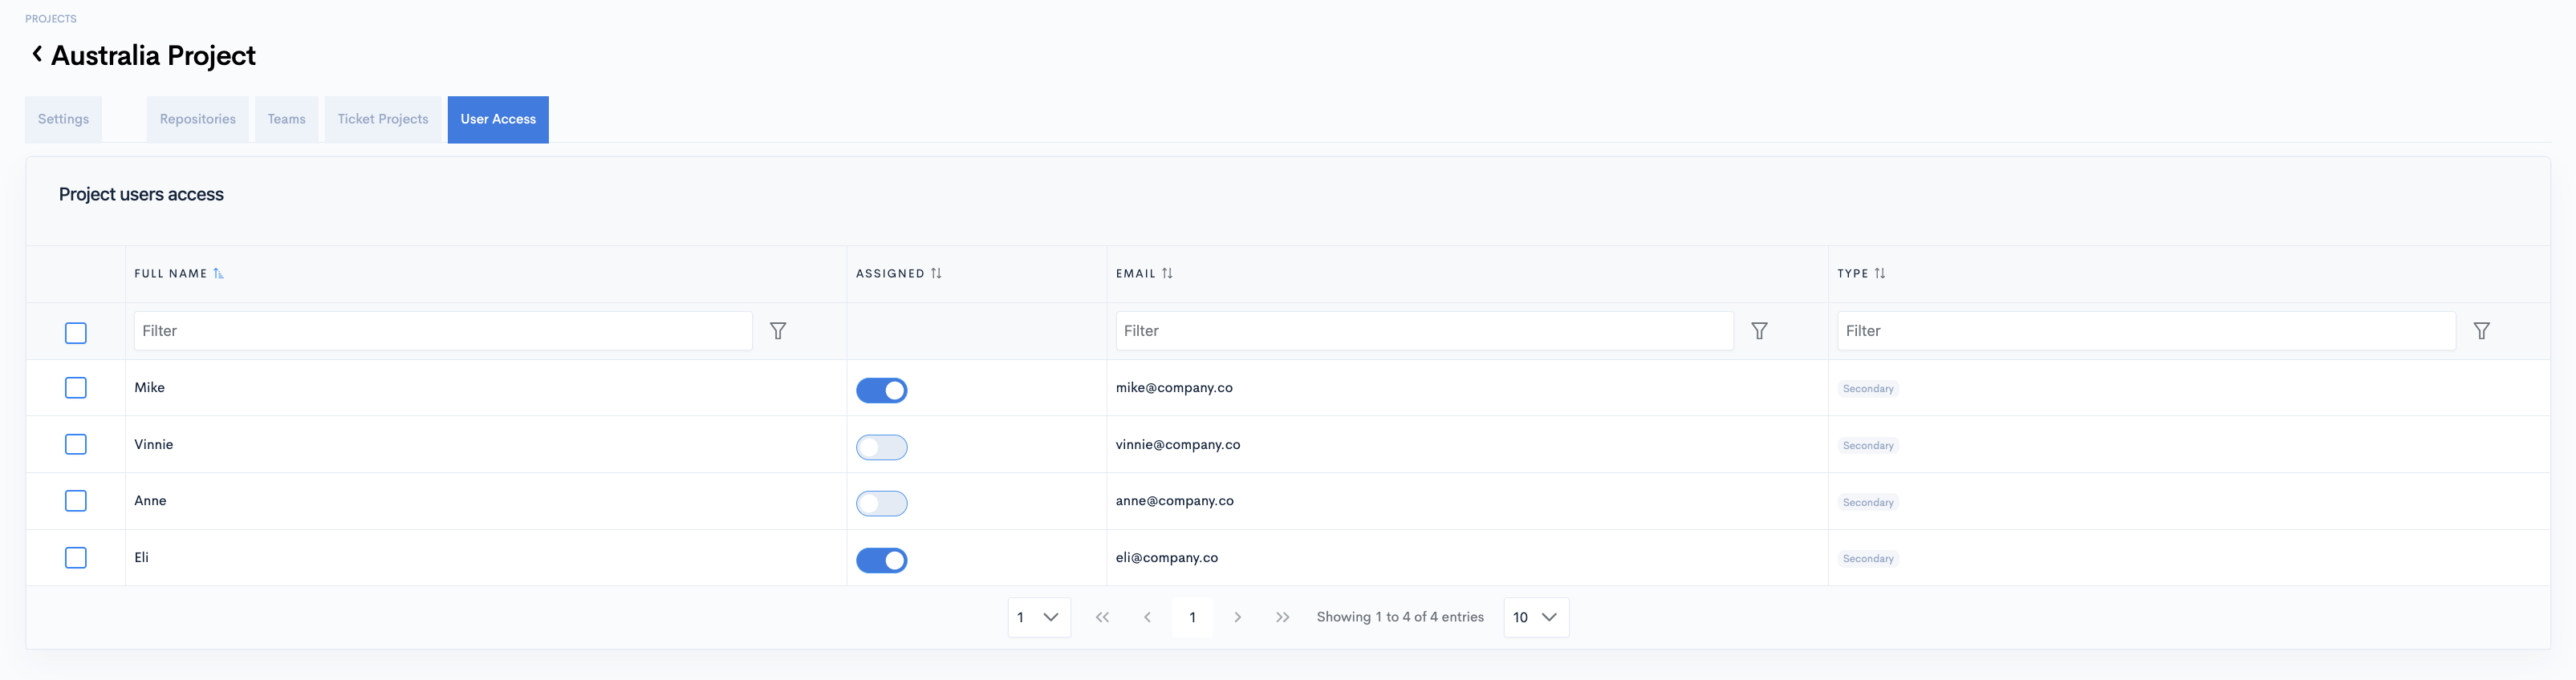Open filter options for Email
This screenshot has height=680, width=2576.
(x=1759, y=330)
